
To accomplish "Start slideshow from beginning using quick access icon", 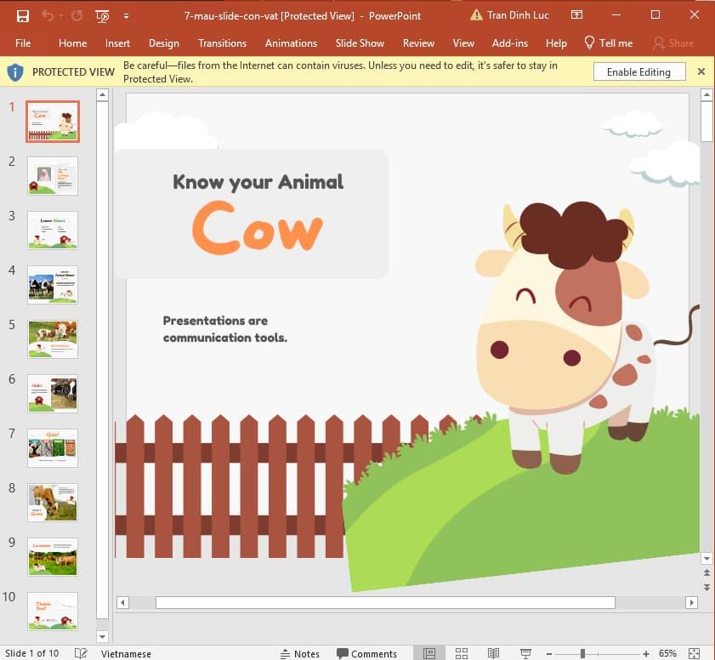I will point(102,15).
